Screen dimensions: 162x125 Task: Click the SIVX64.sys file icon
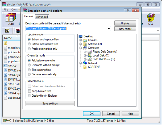[x=6, y=93]
